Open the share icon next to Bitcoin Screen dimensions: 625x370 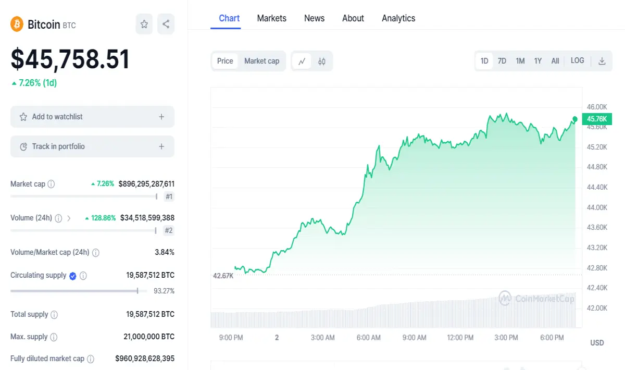click(166, 24)
